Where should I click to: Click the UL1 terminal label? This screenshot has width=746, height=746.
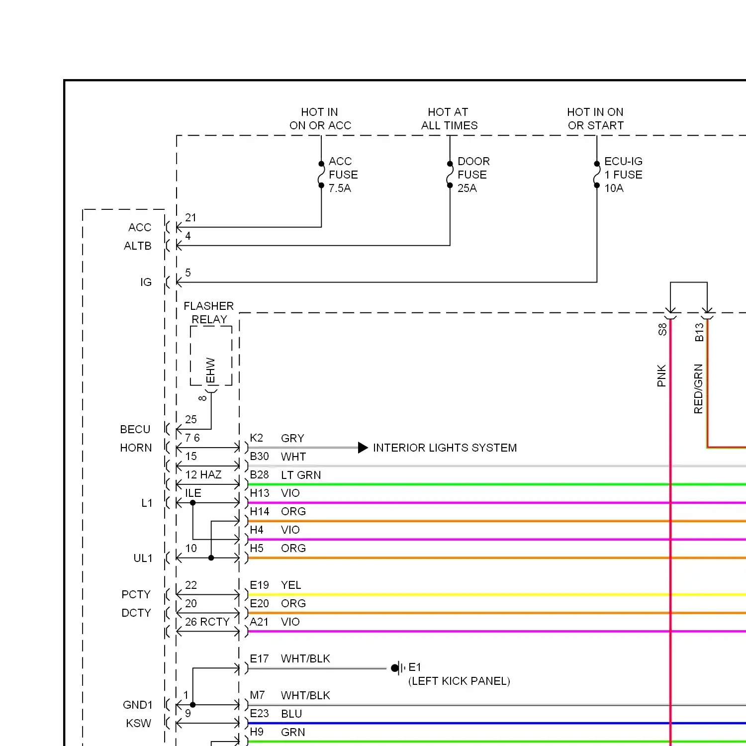[143, 558]
